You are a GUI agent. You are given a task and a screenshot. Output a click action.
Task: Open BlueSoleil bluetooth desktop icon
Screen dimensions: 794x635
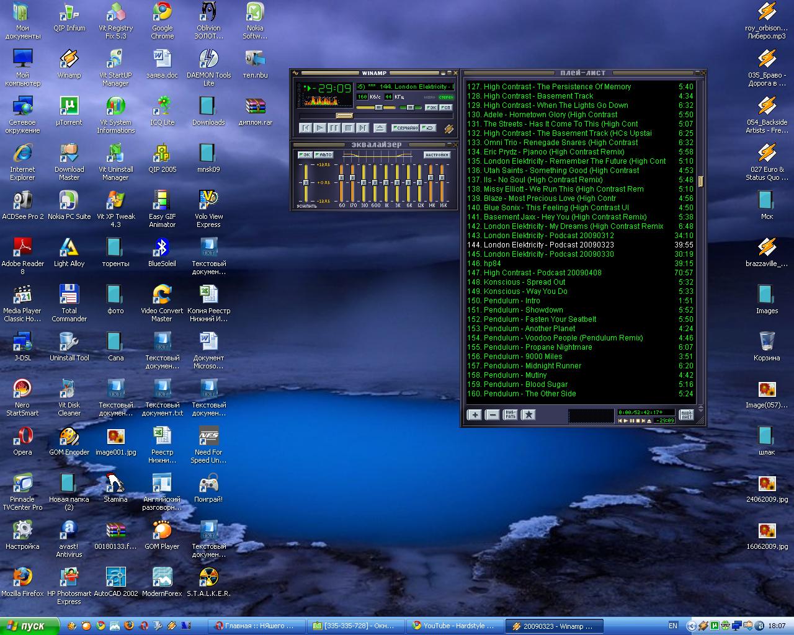(x=162, y=253)
